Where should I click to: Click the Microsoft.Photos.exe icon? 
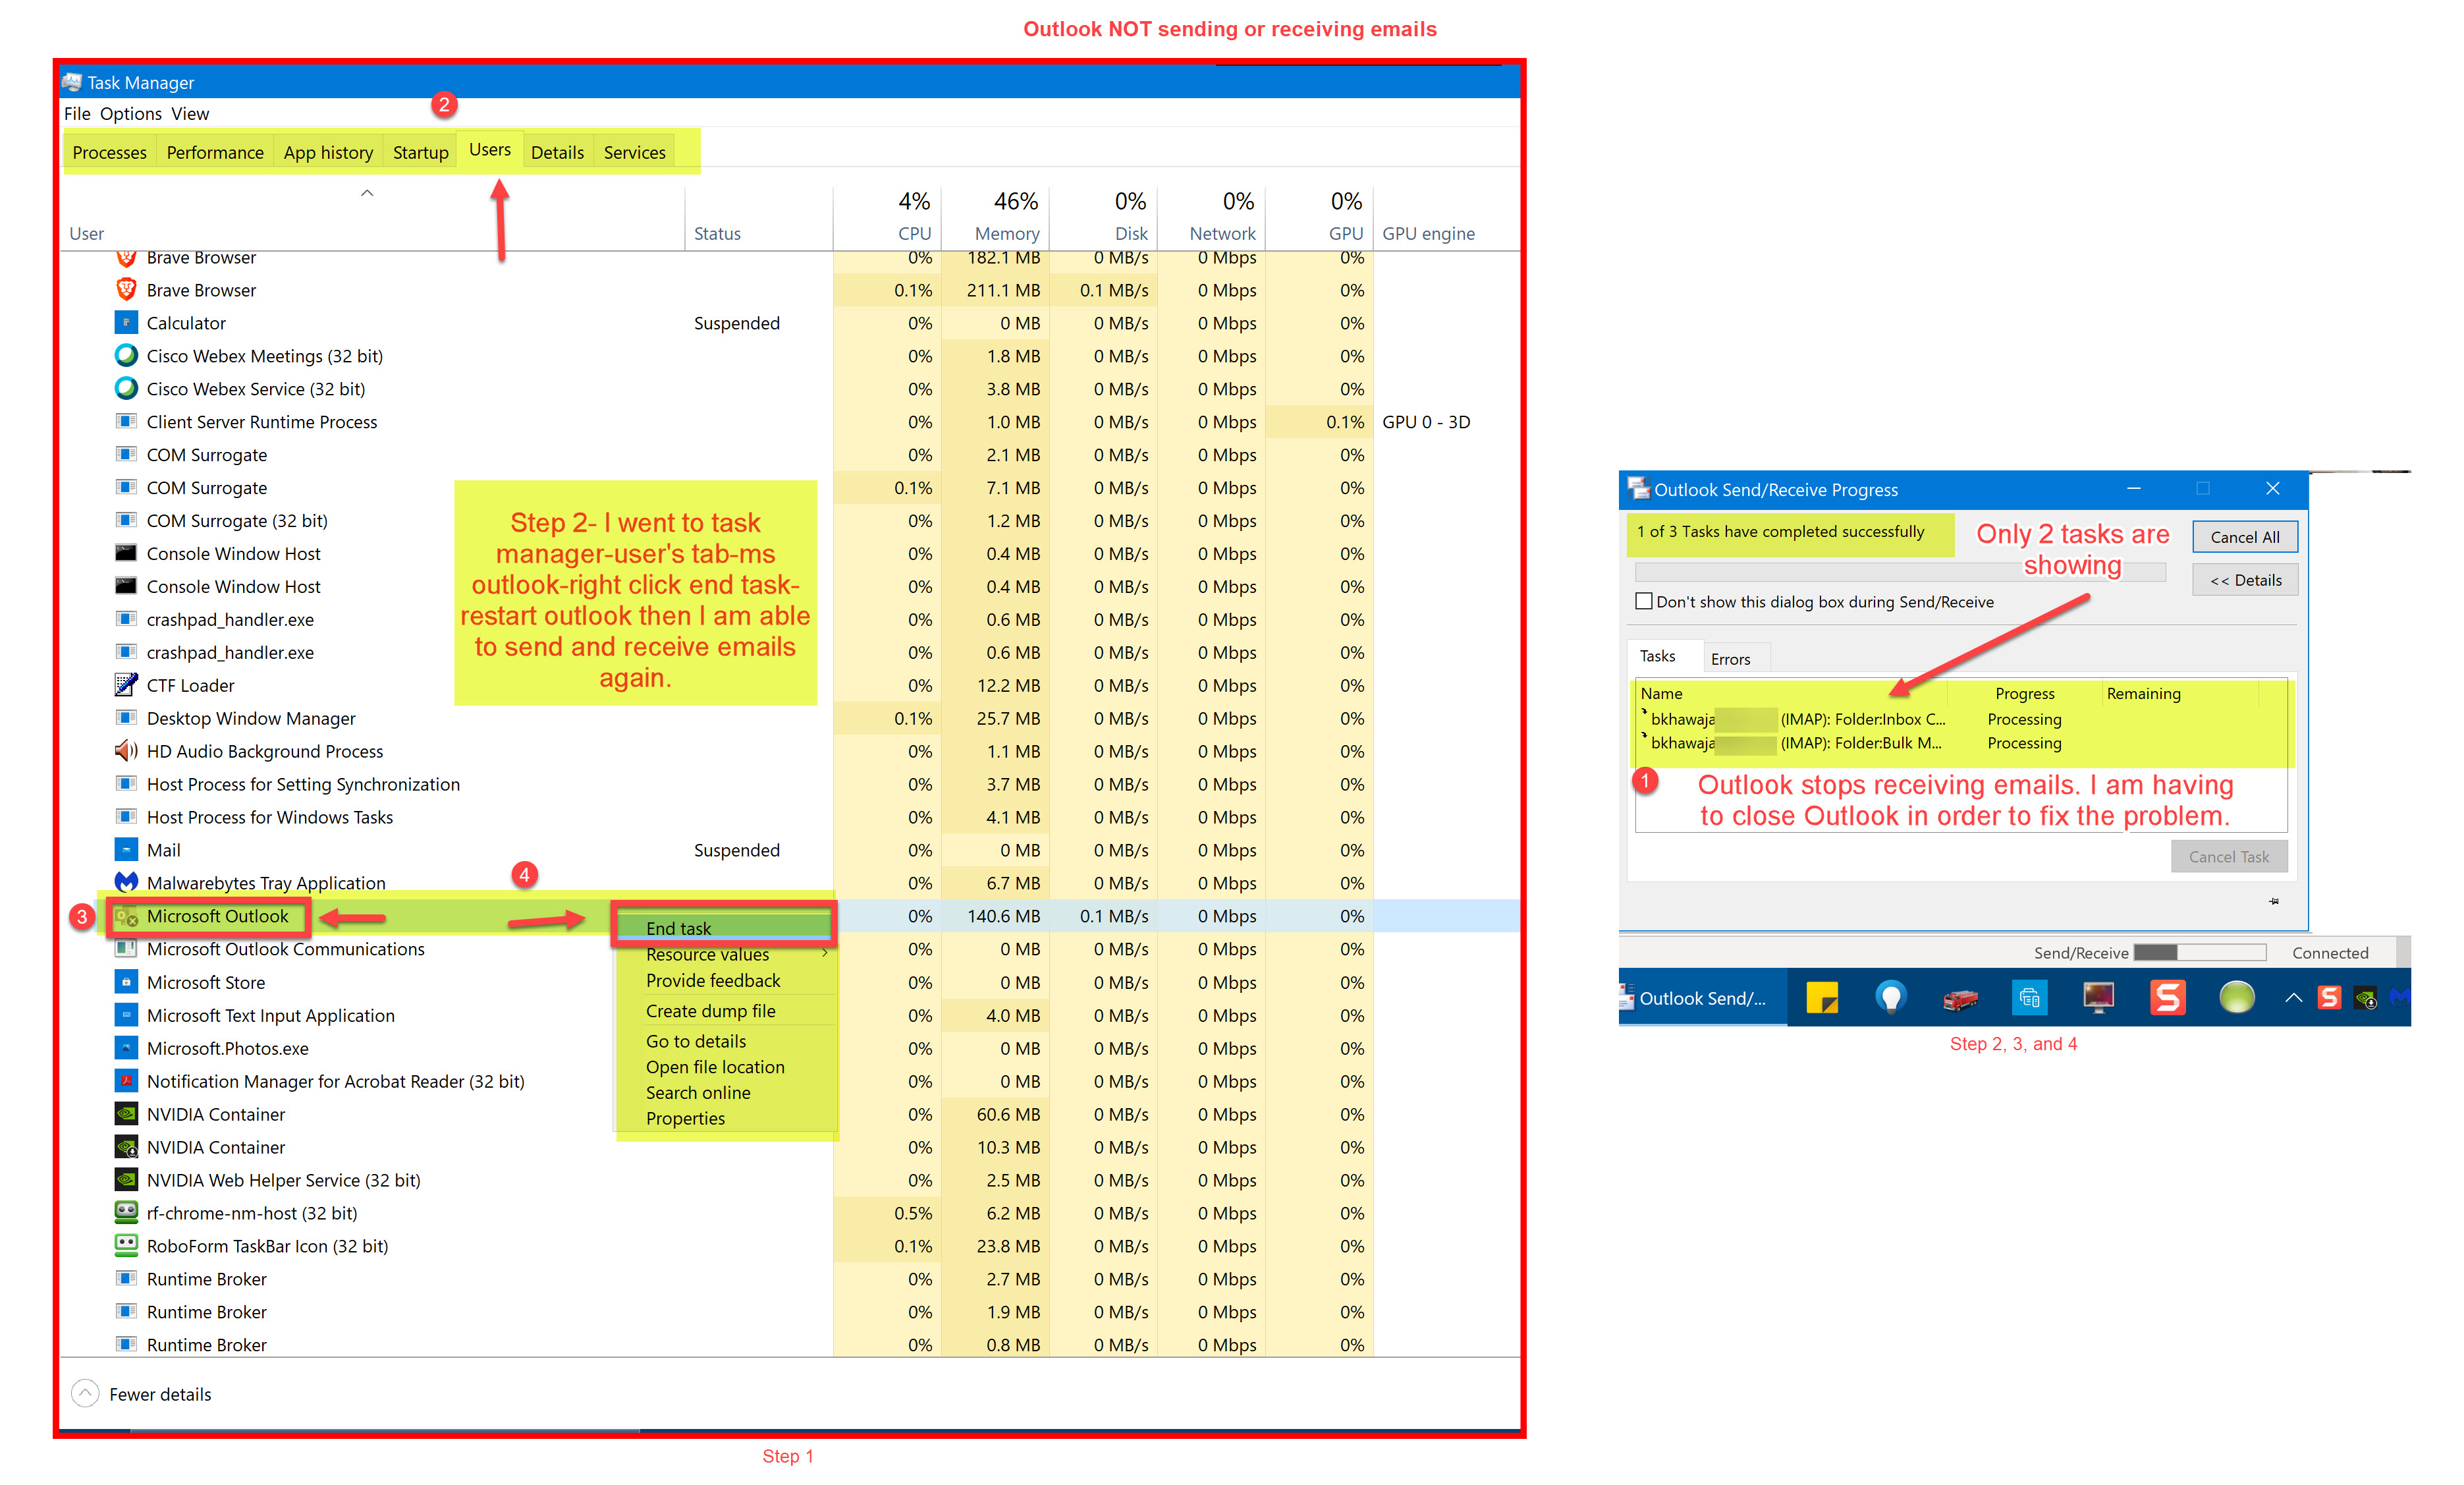point(126,1048)
